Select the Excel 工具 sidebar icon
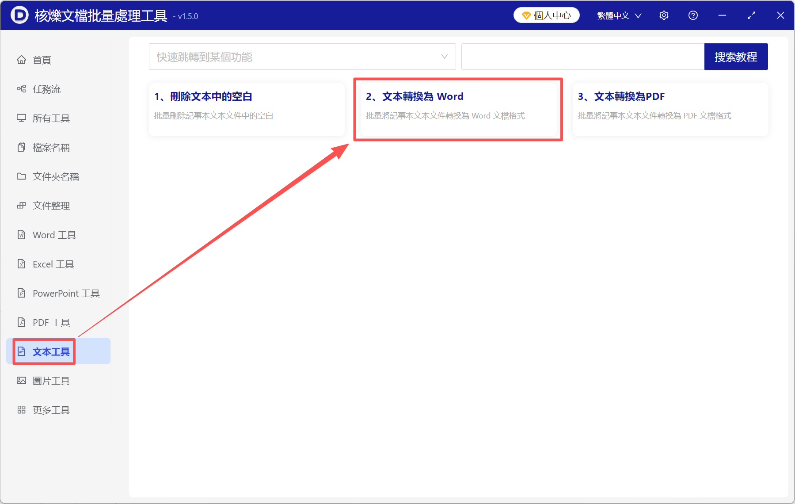The height and width of the screenshot is (504, 795). tap(53, 264)
